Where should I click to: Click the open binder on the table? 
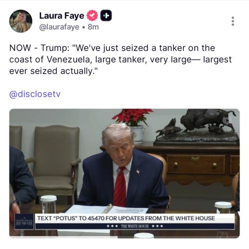106,209
